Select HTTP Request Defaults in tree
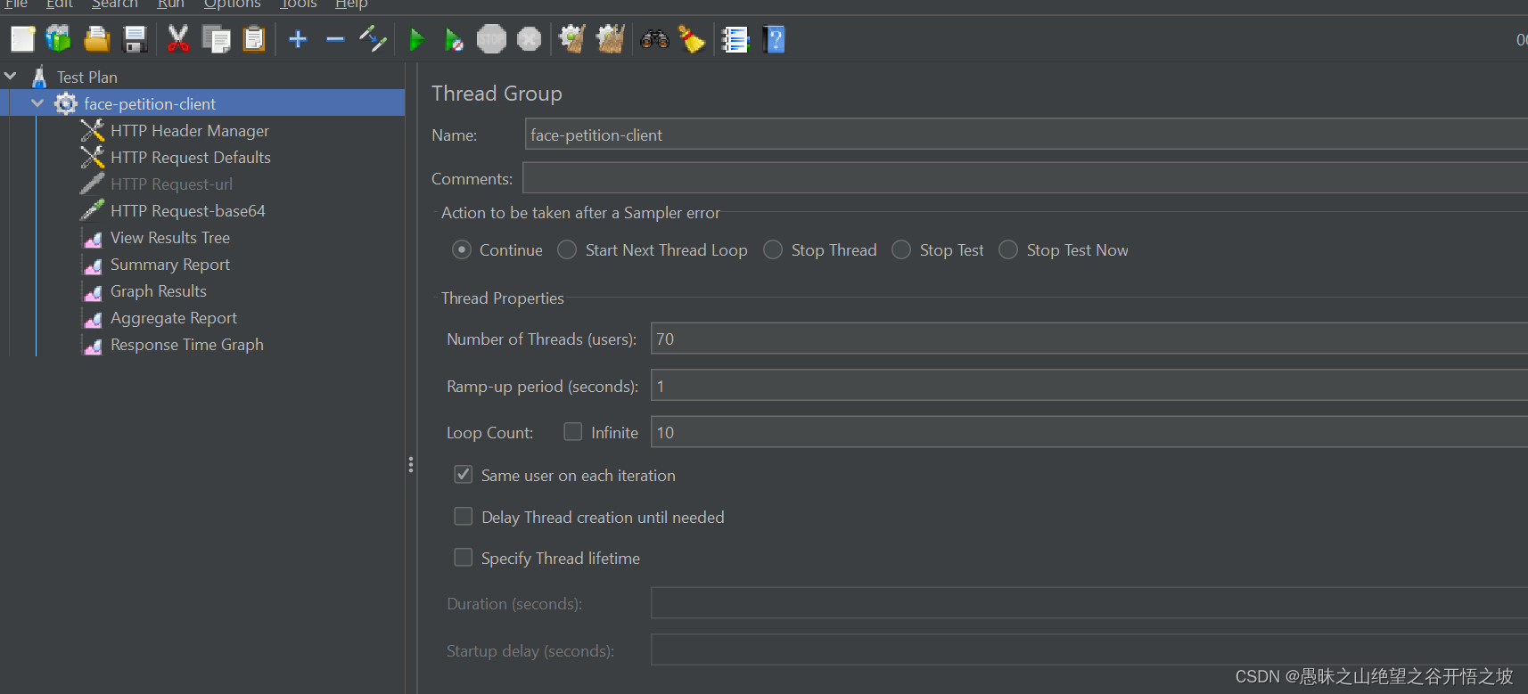The image size is (1528, 694). pyautogui.click(x=191, y=158)
